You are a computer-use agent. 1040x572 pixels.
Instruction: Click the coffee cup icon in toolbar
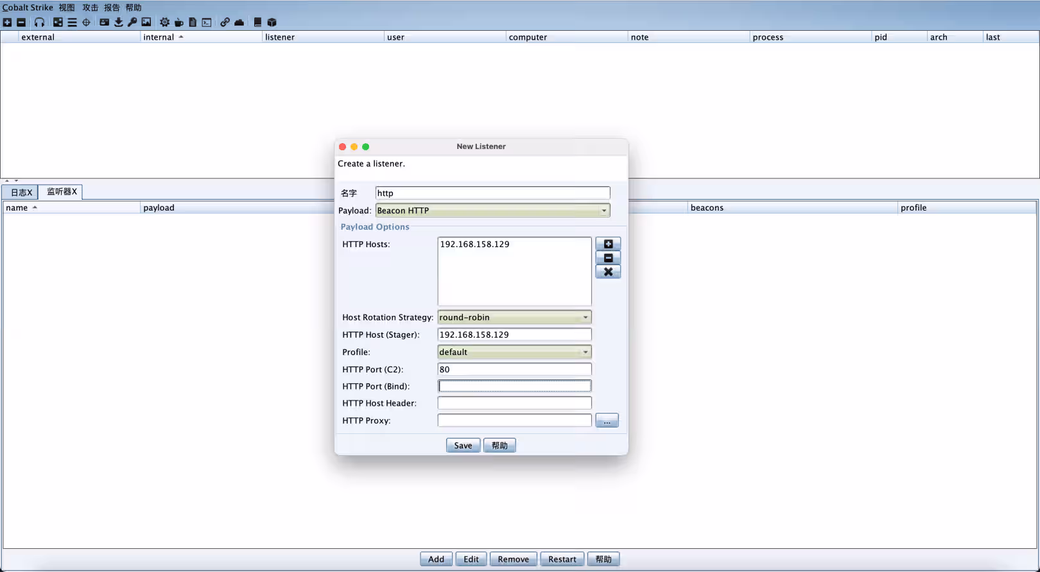(x=179, y=22)
